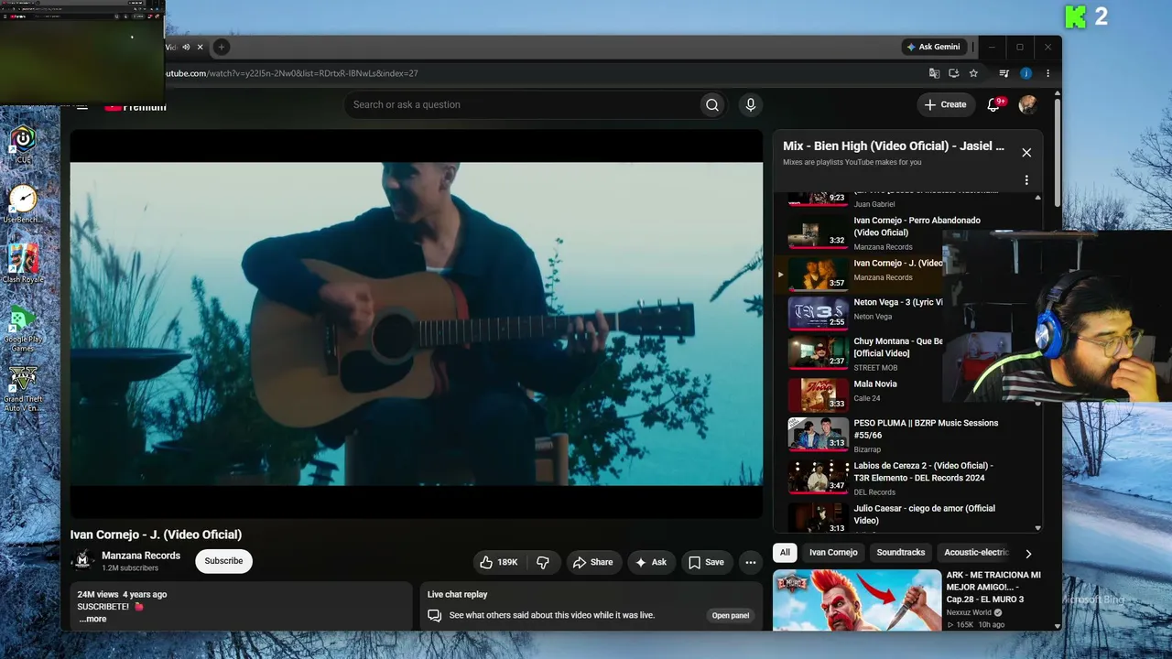Click the install app icon in address bar
Screen dimensions: 1172x659
954,73
